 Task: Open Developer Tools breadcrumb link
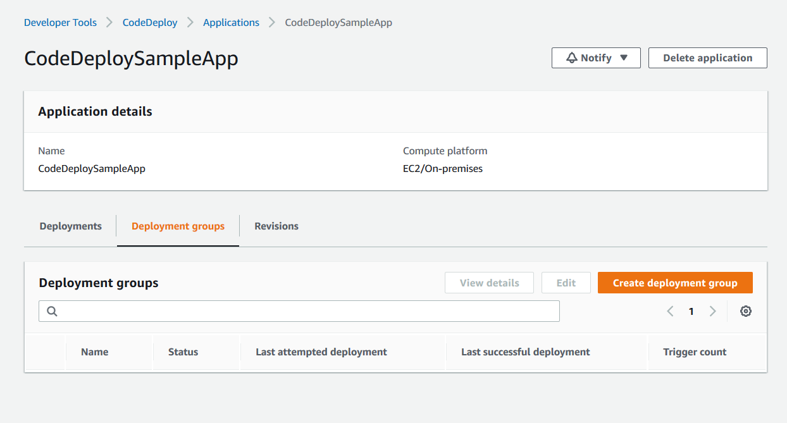pyautogui.click(x=60, y=22)
